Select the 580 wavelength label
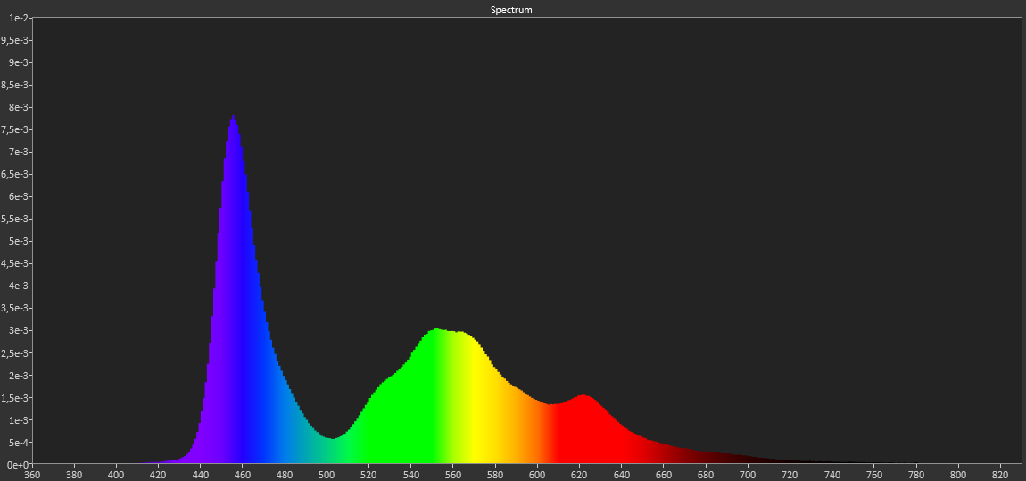1026x481 pixels. [x=495, y=474]
